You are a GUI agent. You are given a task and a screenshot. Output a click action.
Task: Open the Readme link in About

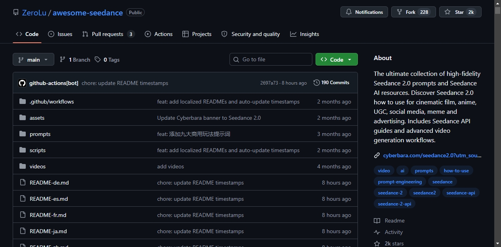[389, 221]
